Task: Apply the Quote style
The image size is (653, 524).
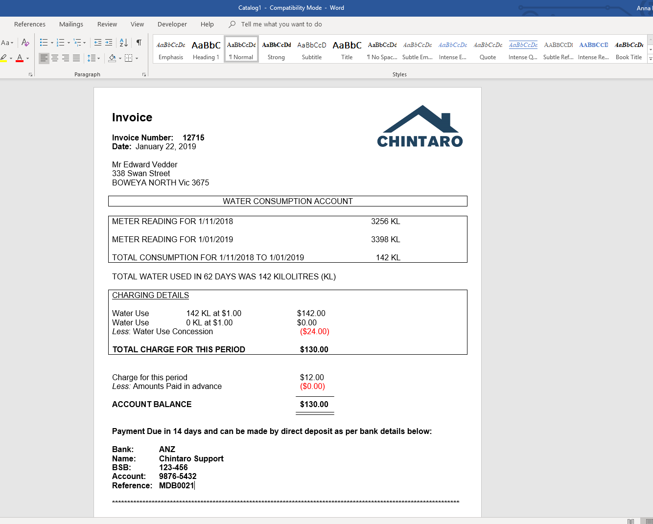Action: click(x=488, y=49)
